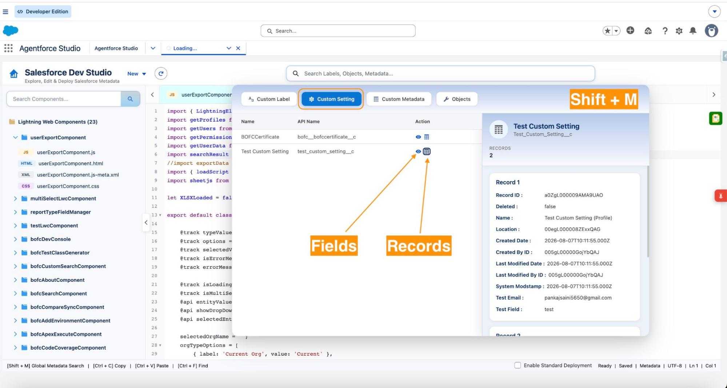
Task: Focus the Search Components field
Action: click(x=64, y=99)
